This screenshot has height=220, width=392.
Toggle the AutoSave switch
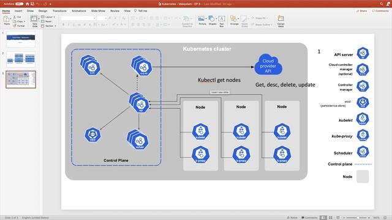tap(19, 4)
